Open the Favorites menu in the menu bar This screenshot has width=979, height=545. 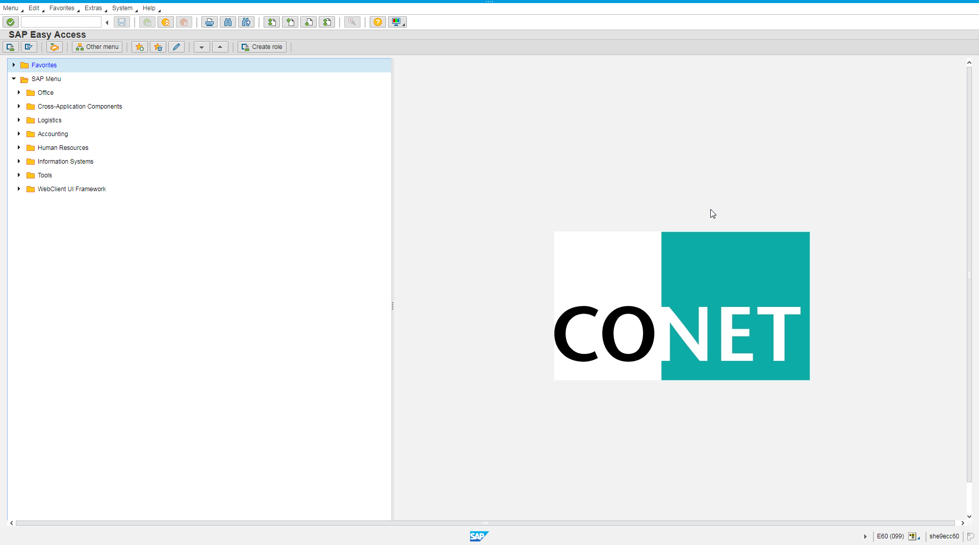[x=62, y=8]
